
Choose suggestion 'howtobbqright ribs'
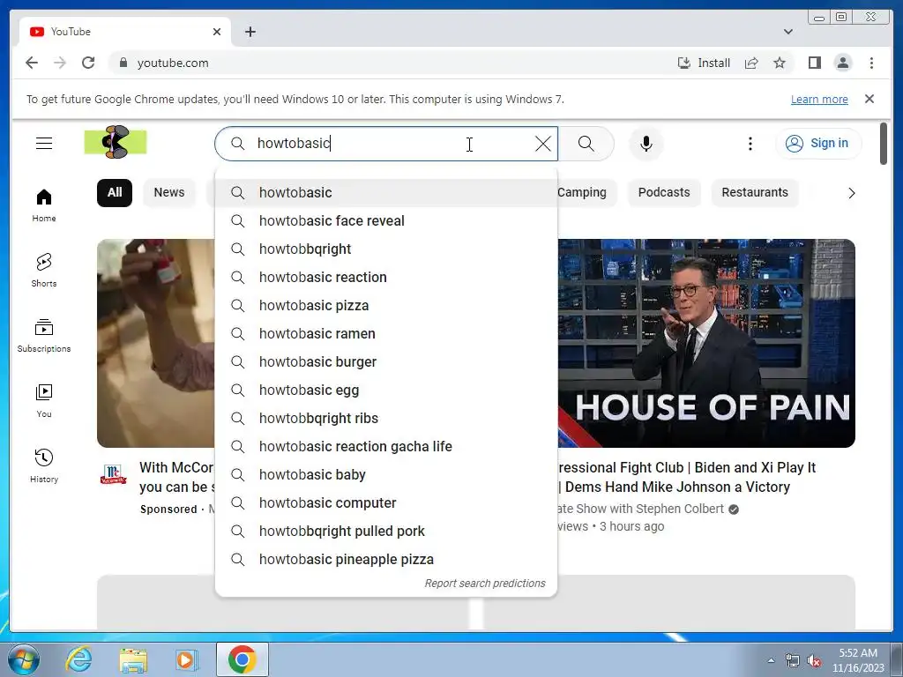click(x=386, y=419)
